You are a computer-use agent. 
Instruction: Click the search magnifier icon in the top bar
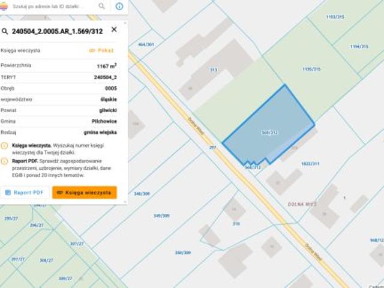click(x=101, y=6)
